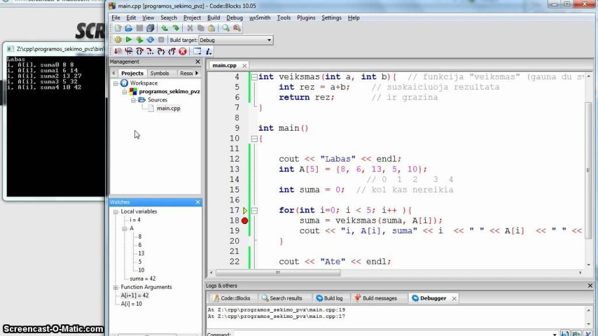598x336 pixels.
Task: Open the Plugins menu
Action: tap(306, 17)
